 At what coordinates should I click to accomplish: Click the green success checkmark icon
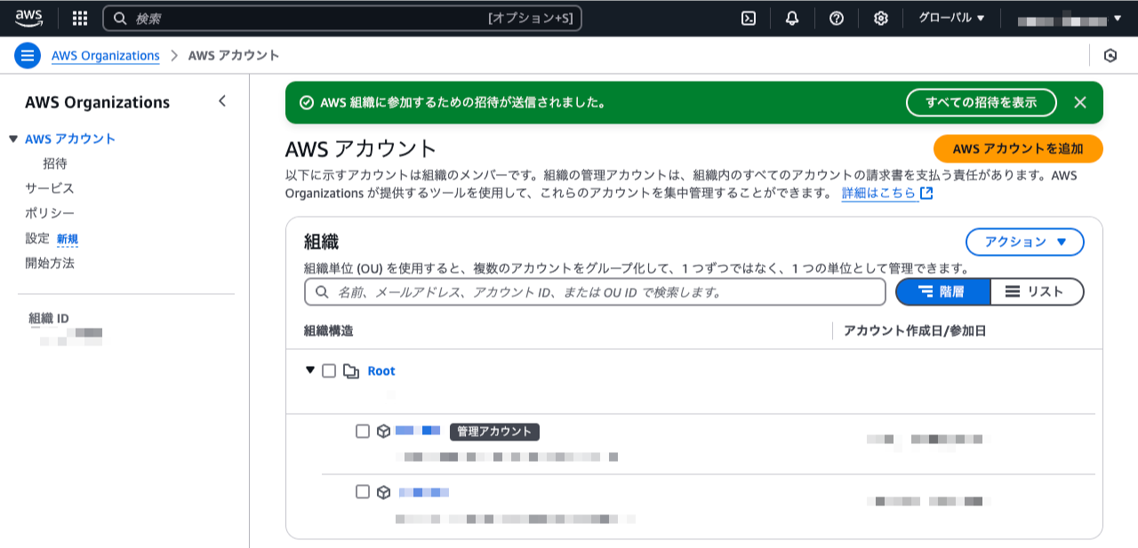coord(307,102)
